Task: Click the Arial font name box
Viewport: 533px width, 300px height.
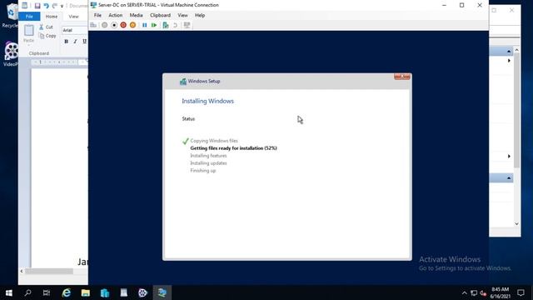Action: [75, 30]
